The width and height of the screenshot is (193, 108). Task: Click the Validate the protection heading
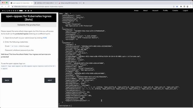point(29,25)
